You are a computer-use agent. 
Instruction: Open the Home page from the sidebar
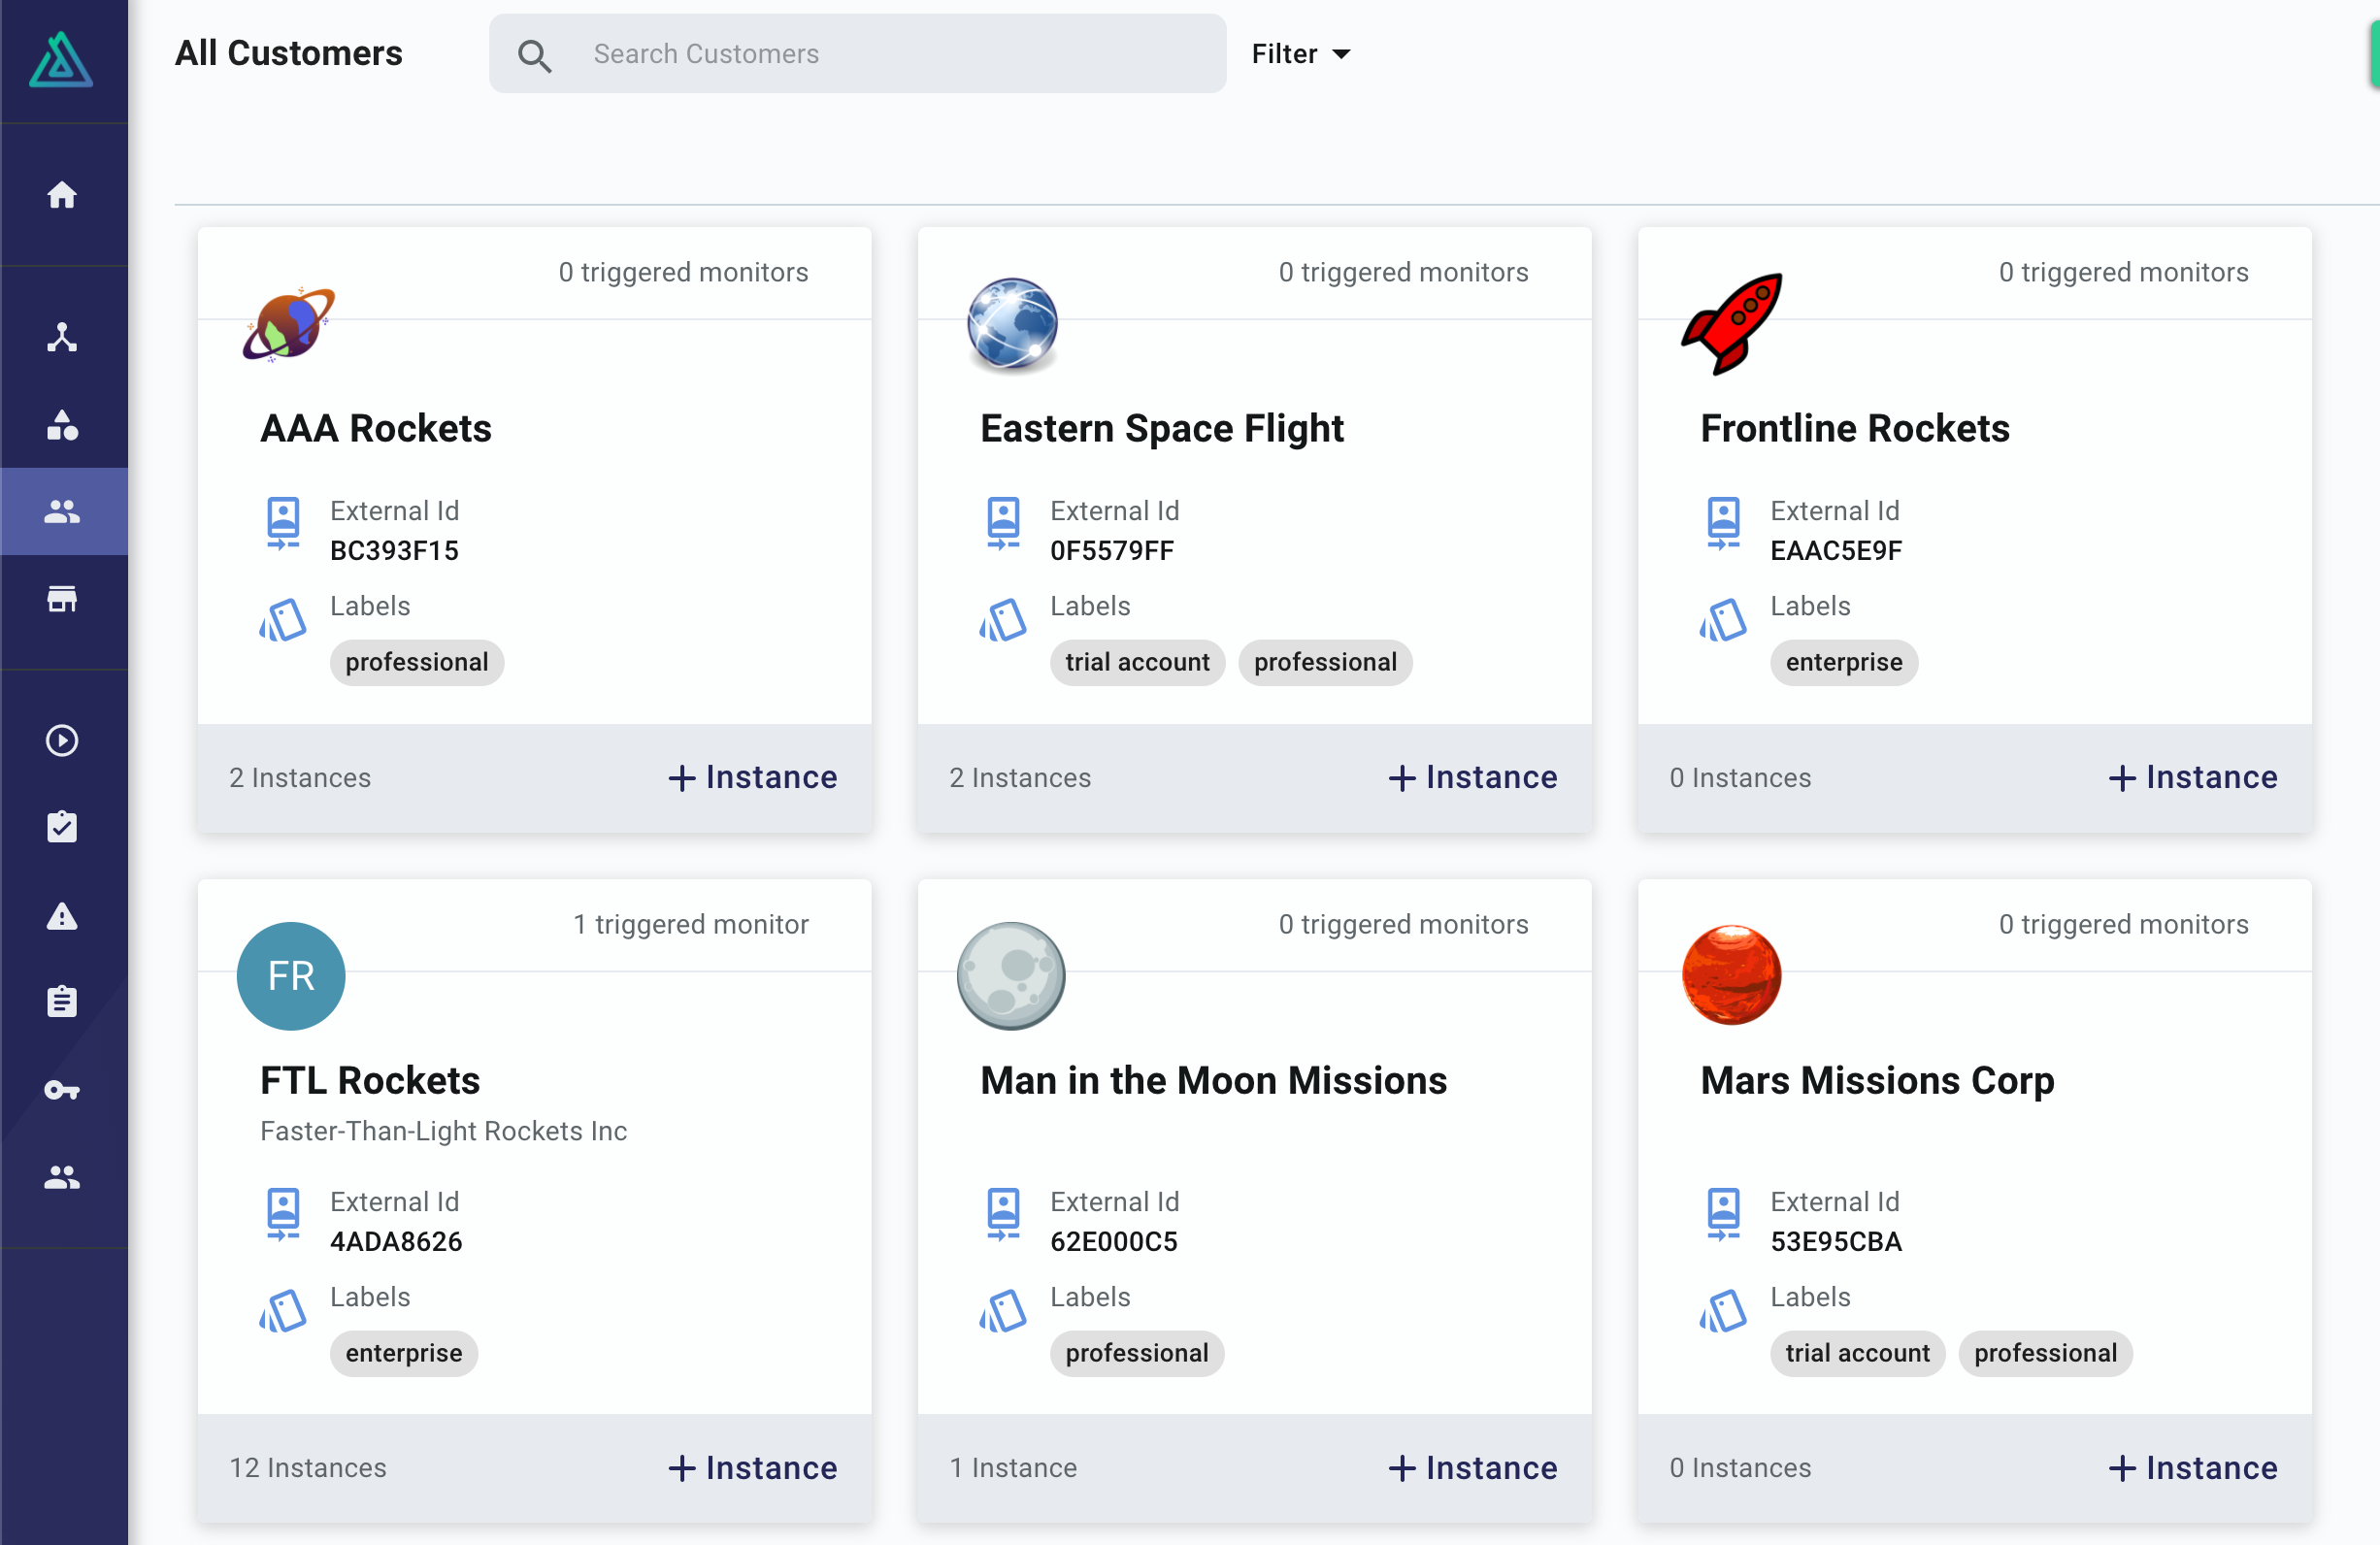(62, 195)
